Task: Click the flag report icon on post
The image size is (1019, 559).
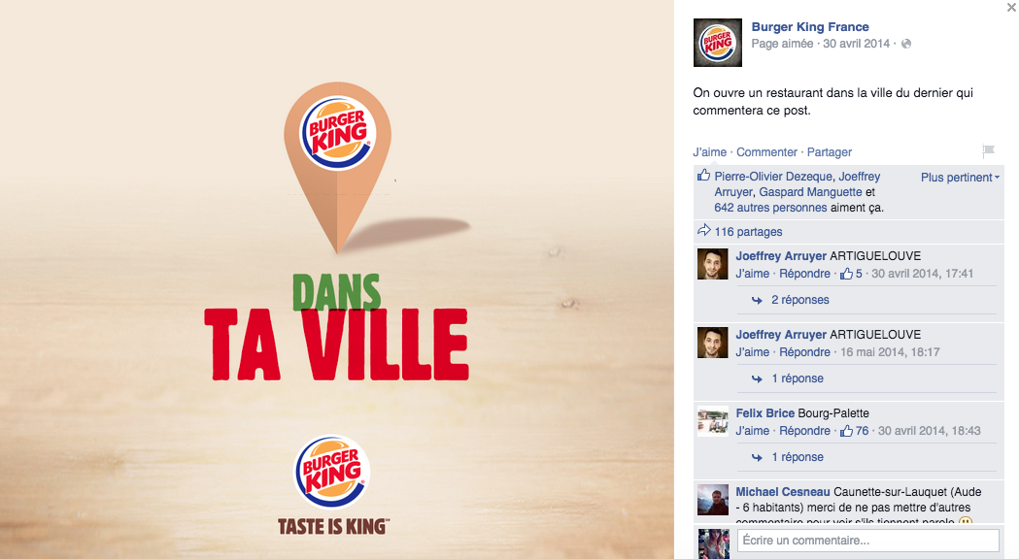Action: pos(989,151)
